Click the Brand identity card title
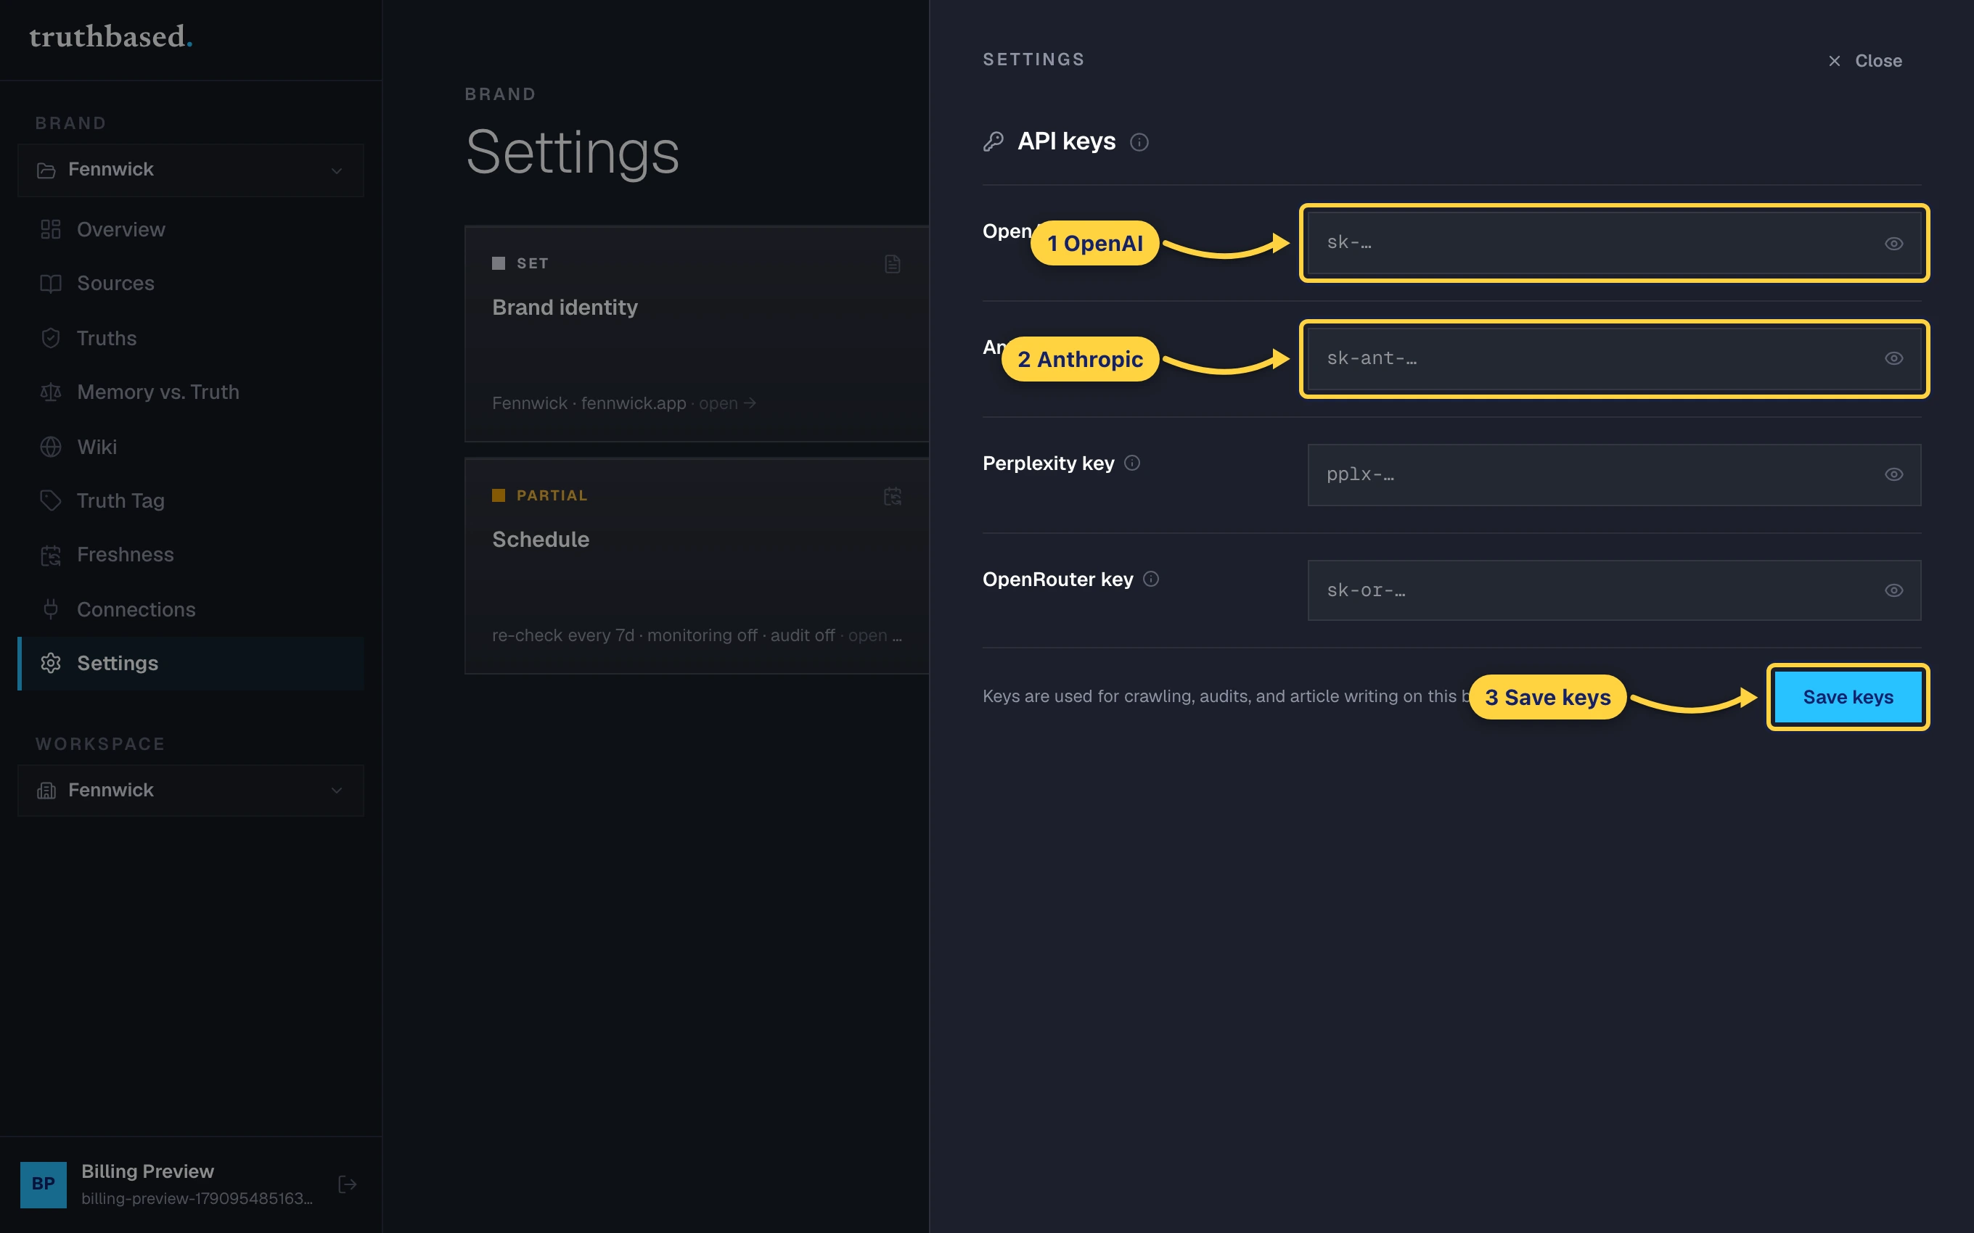 point(565,308)
